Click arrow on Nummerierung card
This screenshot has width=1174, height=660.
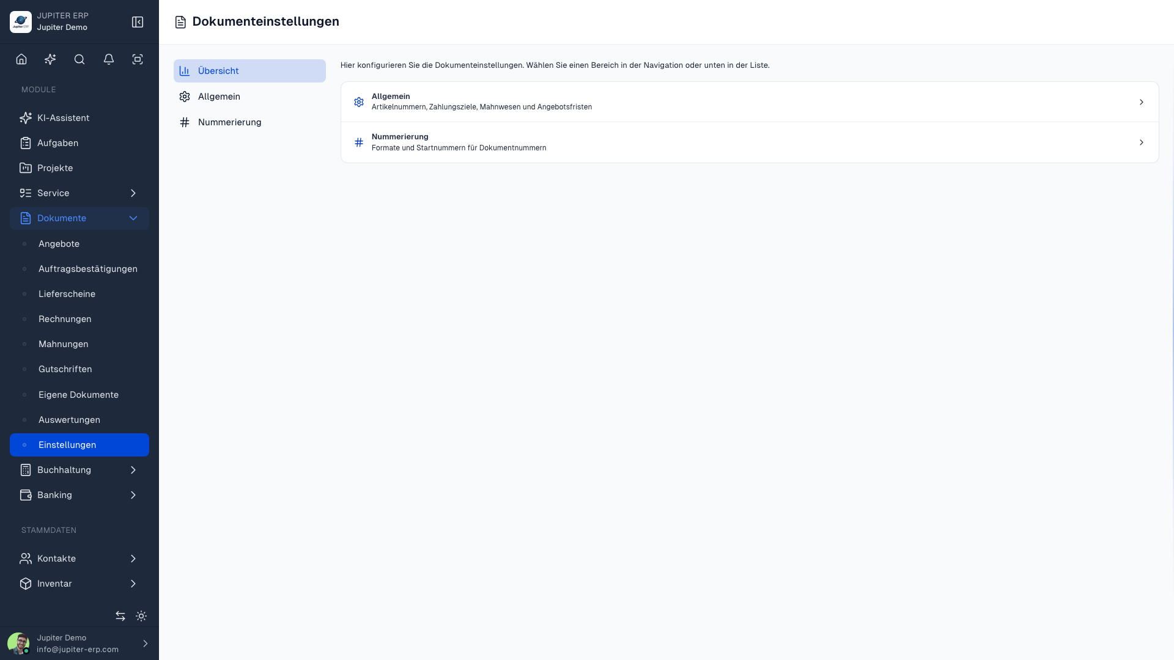pos(1141,142)
